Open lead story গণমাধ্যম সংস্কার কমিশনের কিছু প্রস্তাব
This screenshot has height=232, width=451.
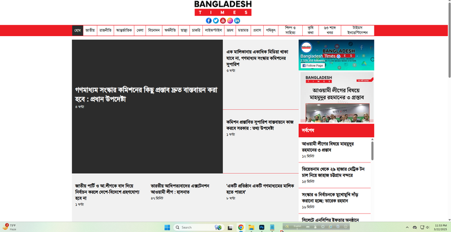coord(146,94)
